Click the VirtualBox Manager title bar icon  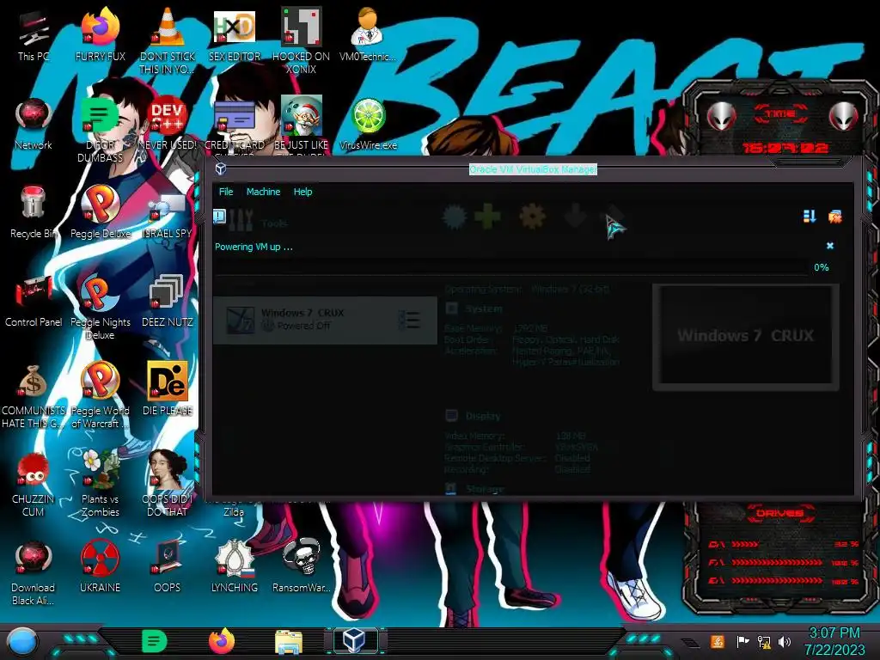pos(221,169)
